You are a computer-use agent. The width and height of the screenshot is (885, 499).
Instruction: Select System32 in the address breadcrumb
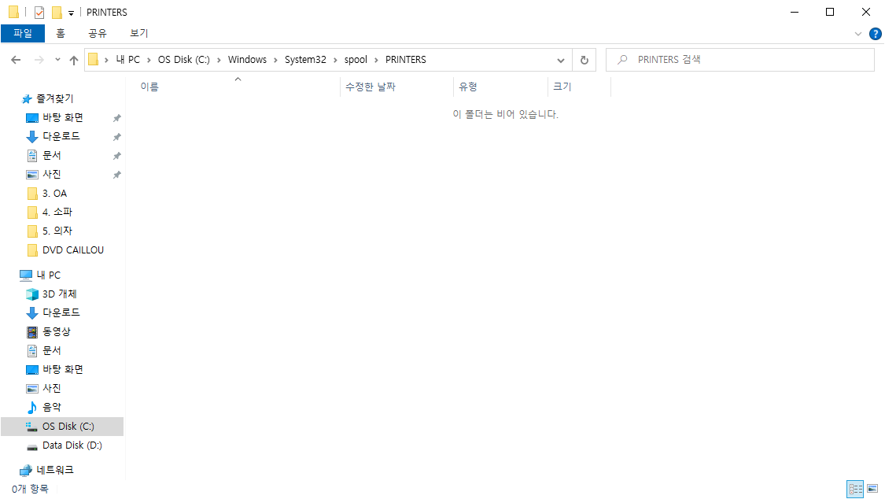point(305,60)
